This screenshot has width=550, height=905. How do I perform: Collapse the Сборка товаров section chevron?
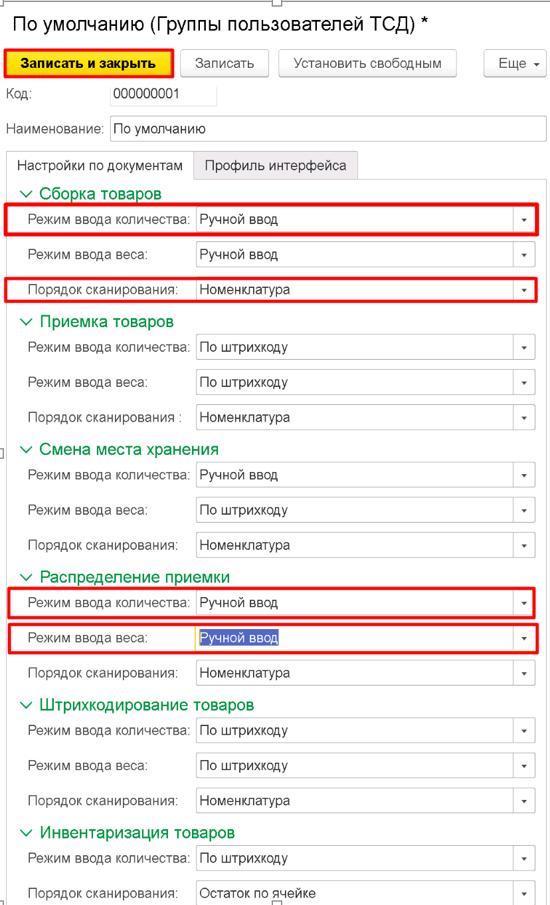tap(27, 194)
